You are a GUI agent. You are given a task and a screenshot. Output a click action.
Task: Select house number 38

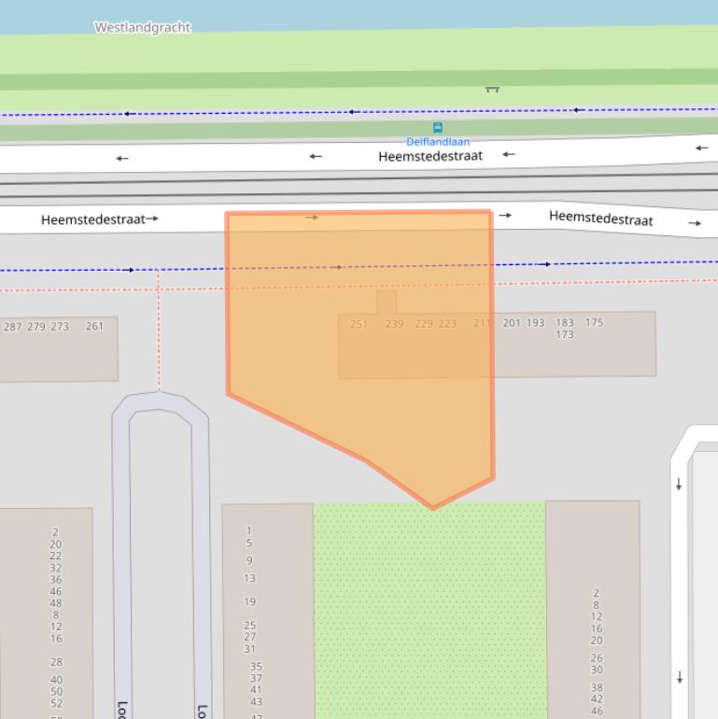596,687
